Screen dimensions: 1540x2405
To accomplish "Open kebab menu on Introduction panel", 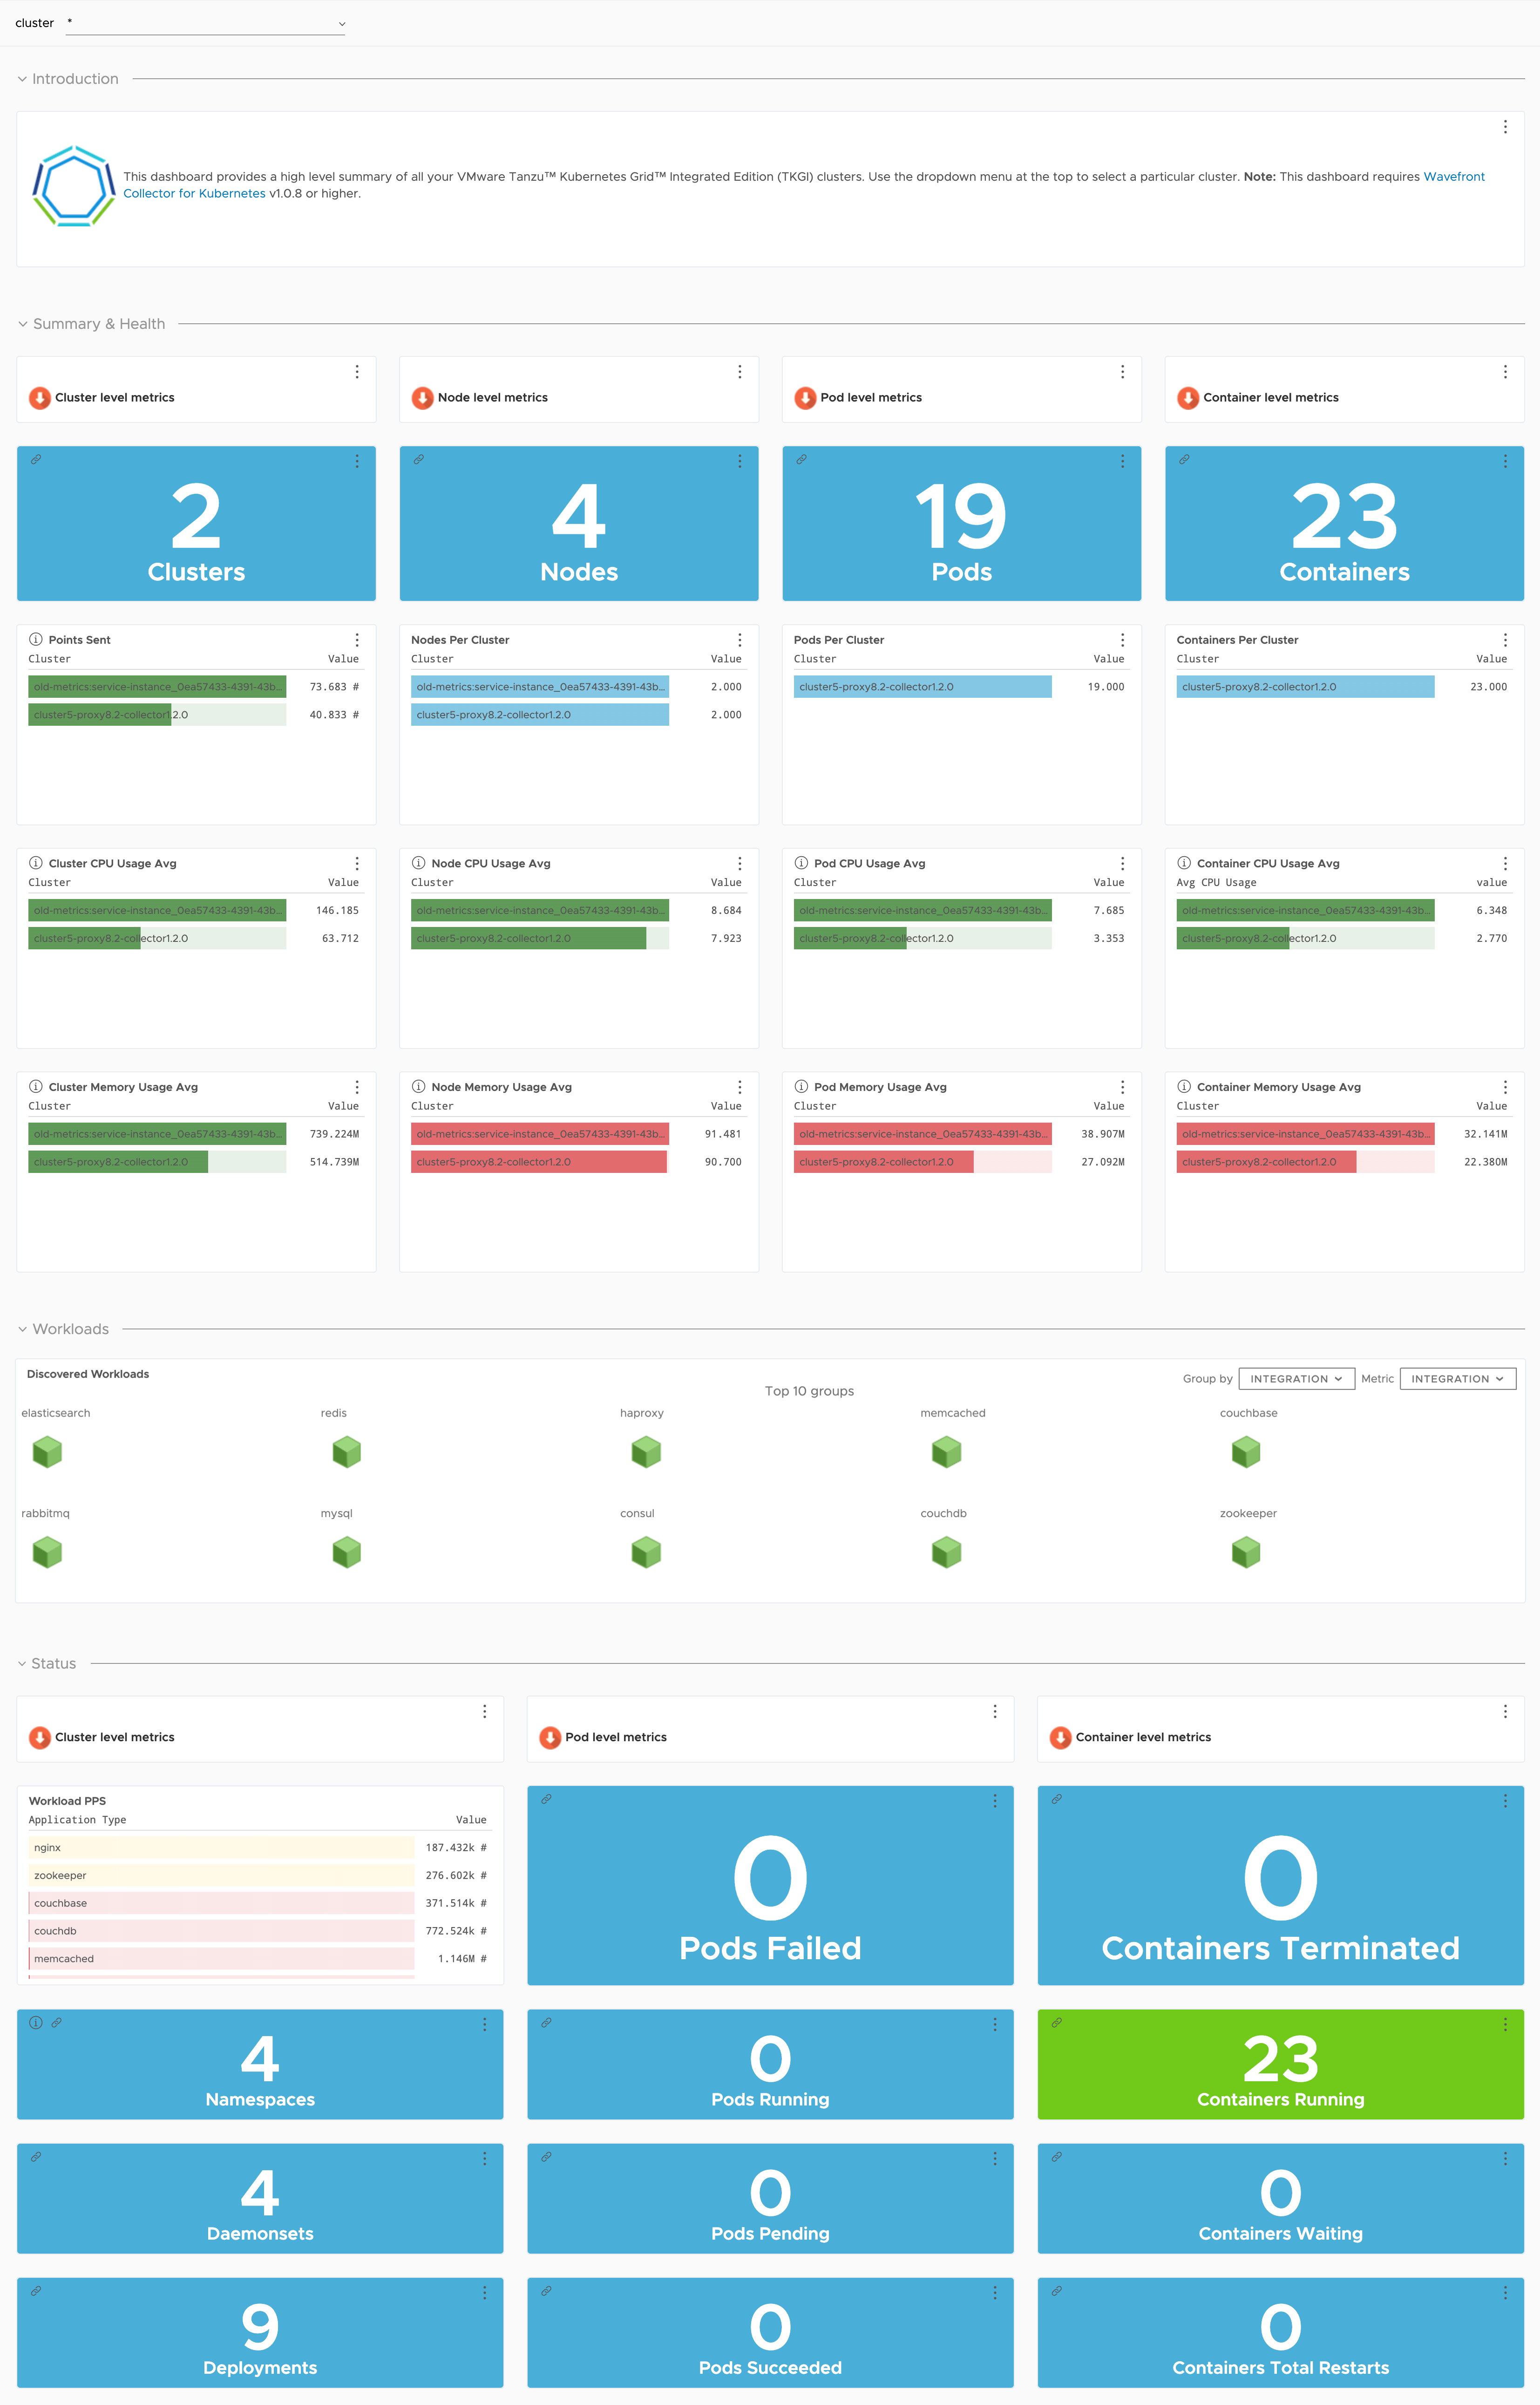I will tap(1504, 127).
